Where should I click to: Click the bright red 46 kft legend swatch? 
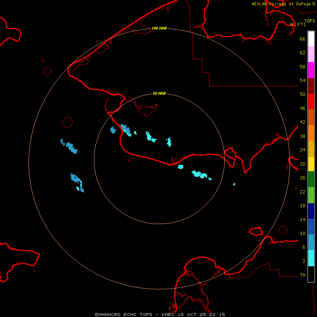[311, 101]
